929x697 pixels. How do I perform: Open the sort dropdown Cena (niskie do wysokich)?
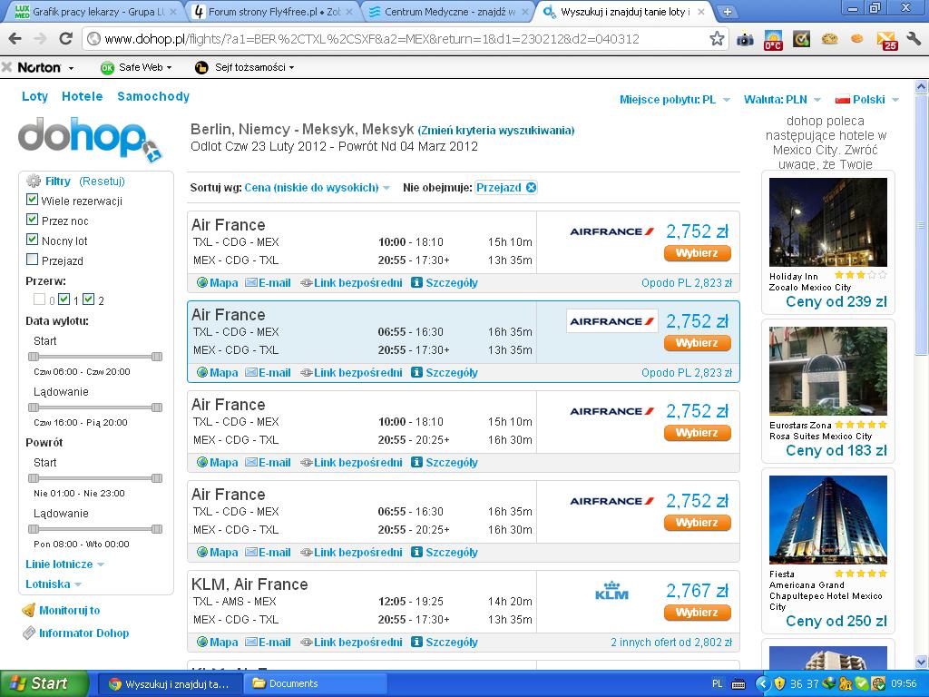[317, 187]
